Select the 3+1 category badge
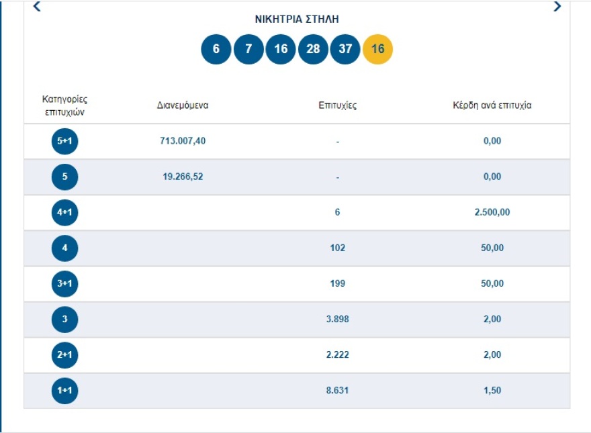The image size is (591, 433). (x=65, y=284)
